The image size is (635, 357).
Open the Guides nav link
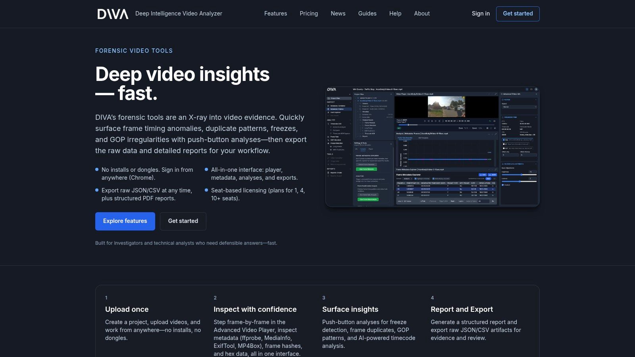coord(367,13)
